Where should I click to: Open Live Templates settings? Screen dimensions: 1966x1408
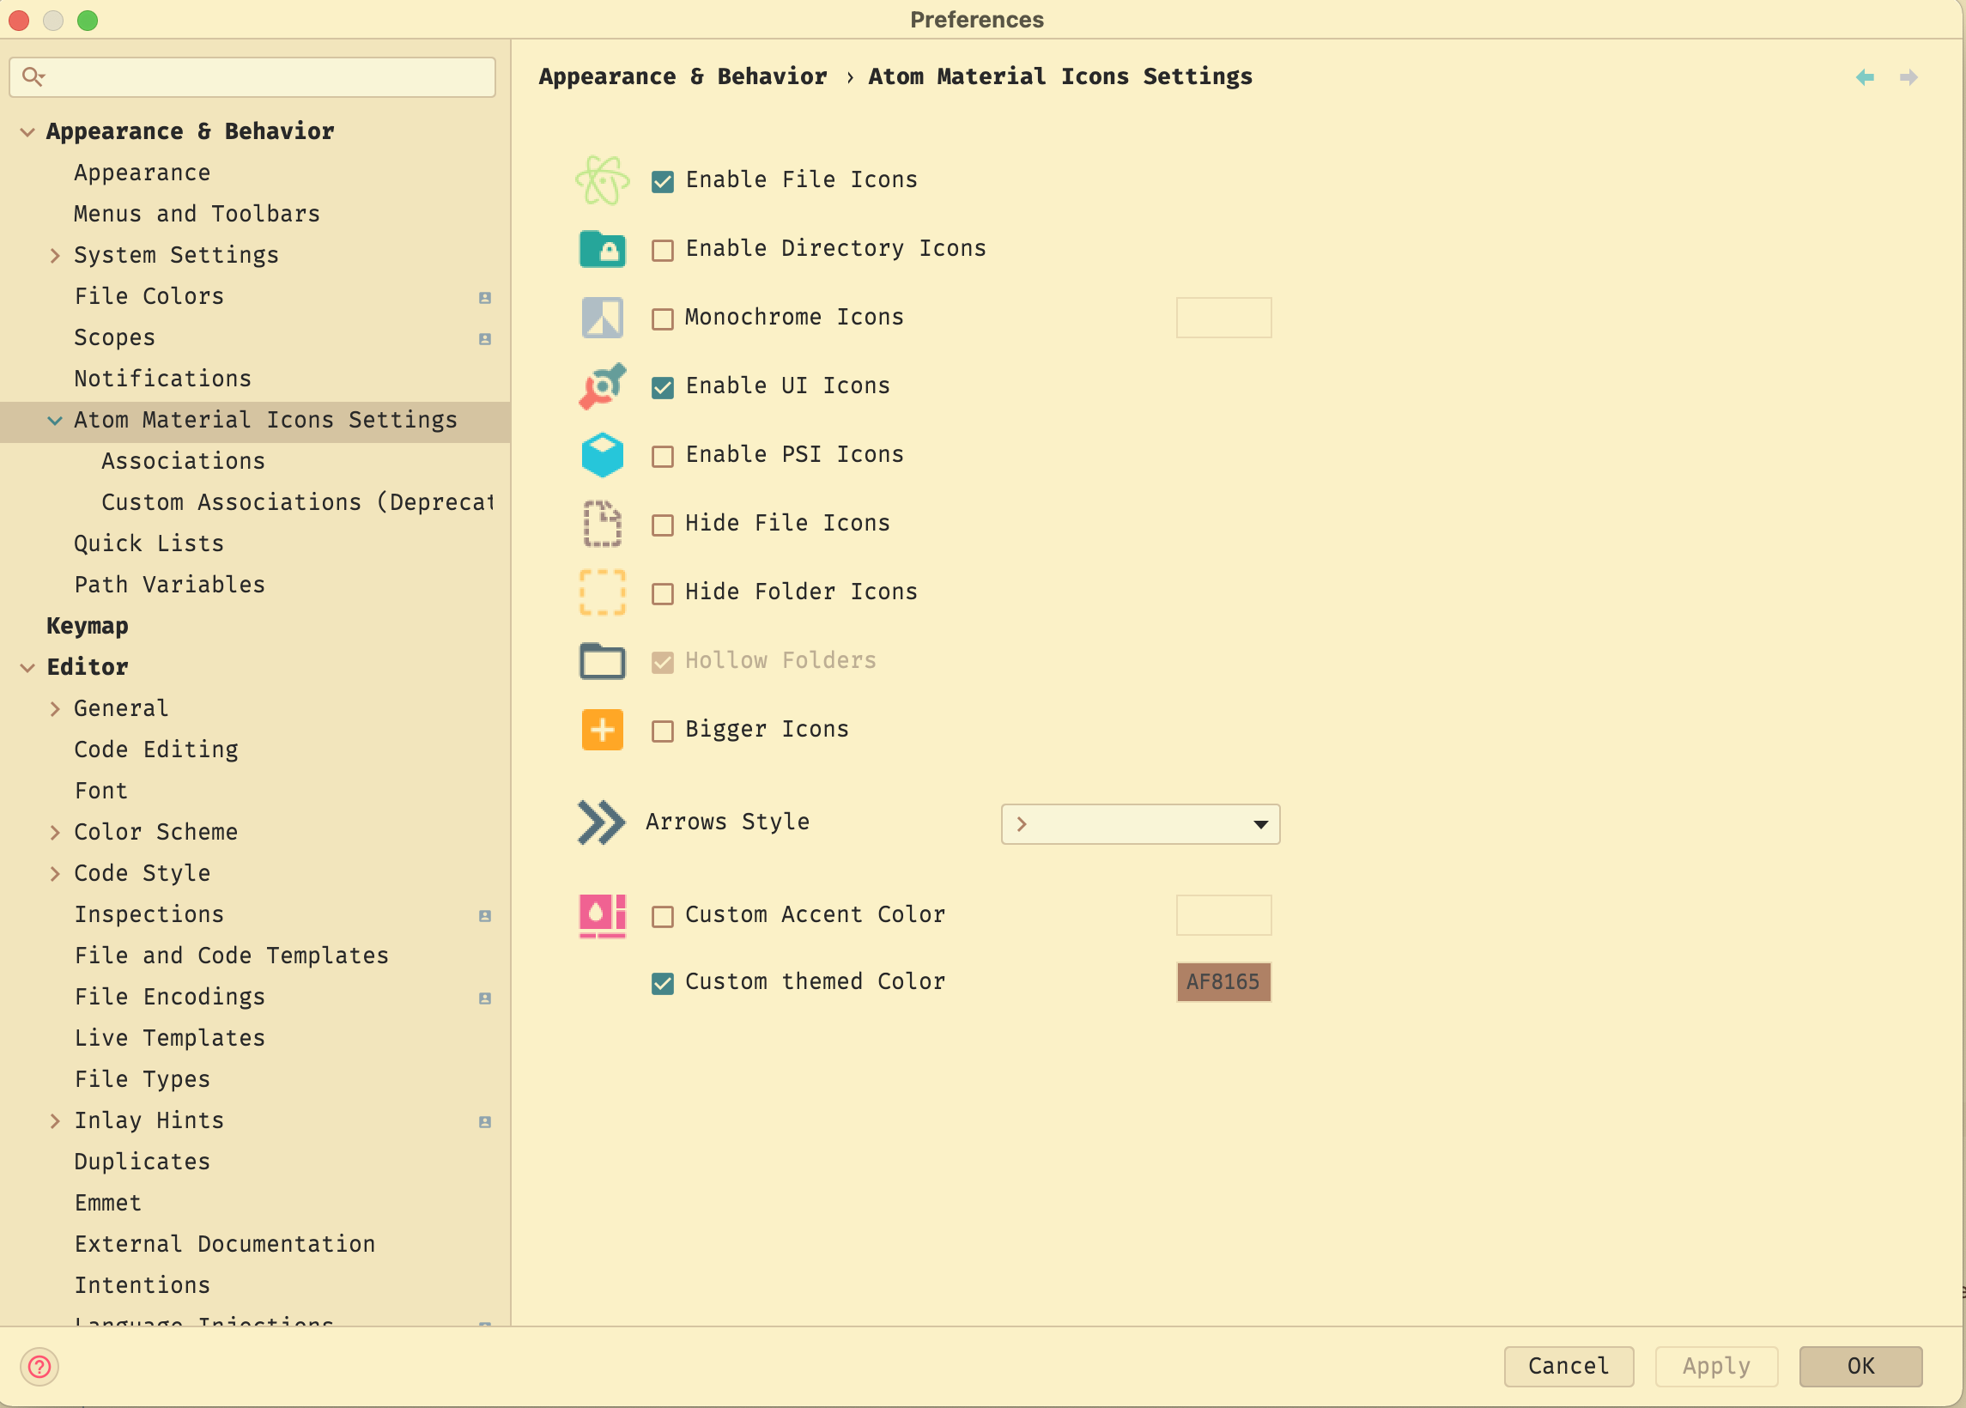pyautogui.click(x=169, y=1038)
